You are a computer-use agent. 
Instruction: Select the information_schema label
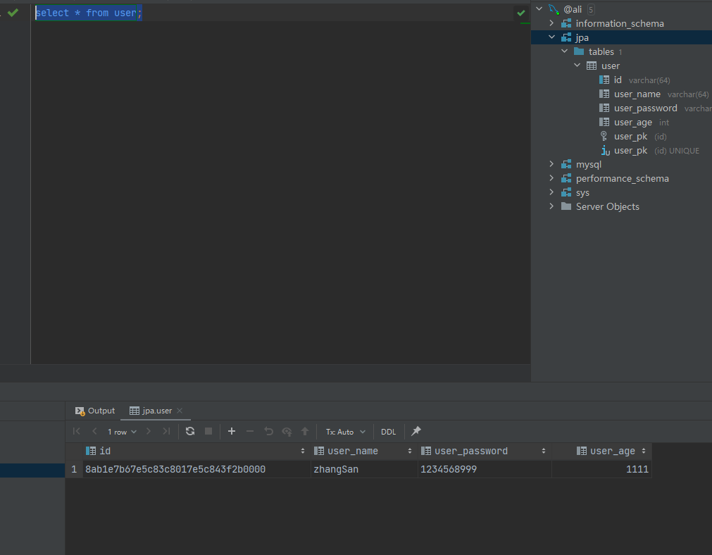coord(620,24)
